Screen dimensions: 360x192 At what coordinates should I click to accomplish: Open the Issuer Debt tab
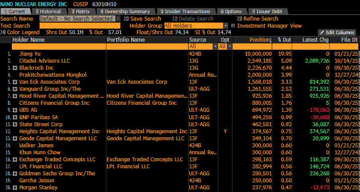coord(267,11)
